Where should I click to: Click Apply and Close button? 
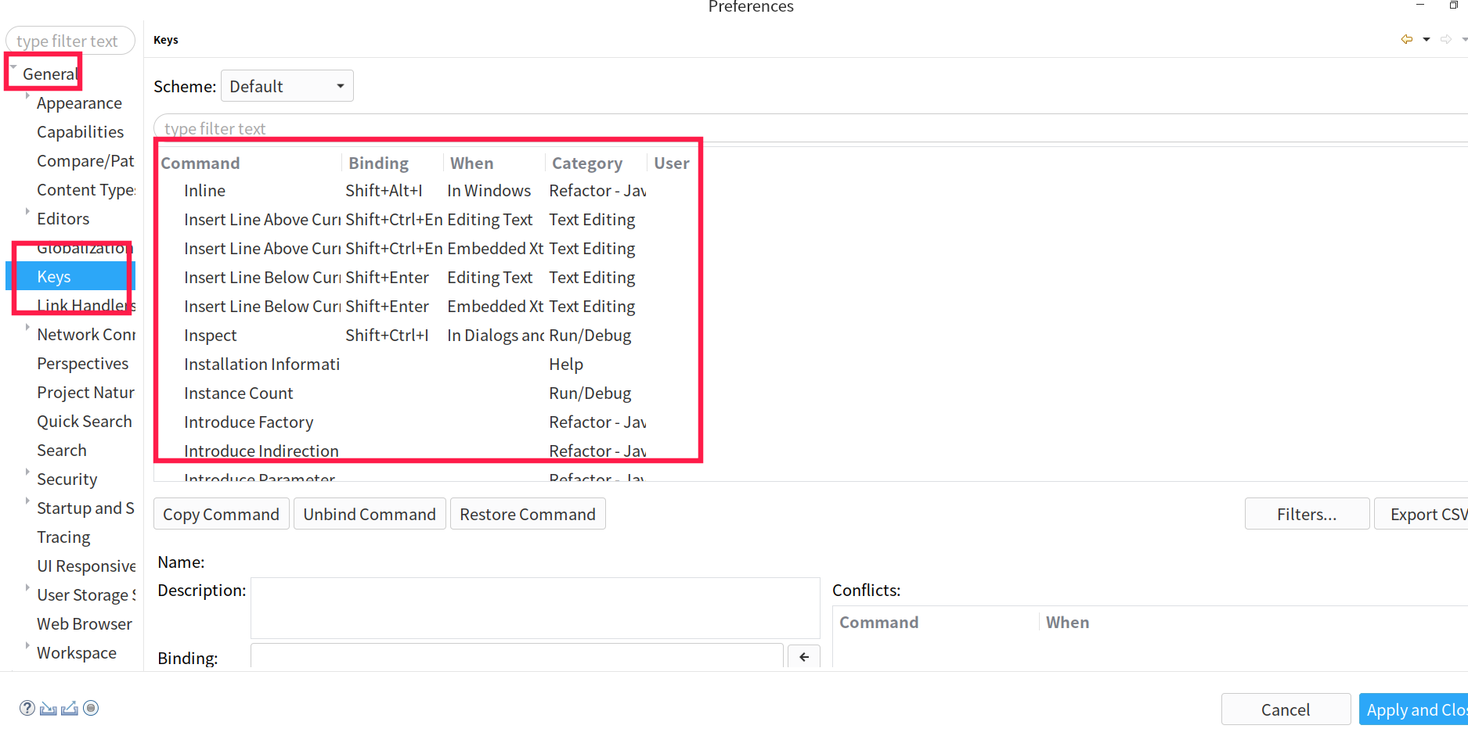[x=1414, y=709]
